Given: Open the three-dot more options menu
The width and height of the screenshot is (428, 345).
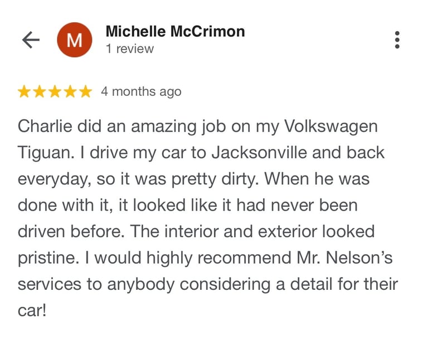Looking at the screenshot, I should coord(397,40).
